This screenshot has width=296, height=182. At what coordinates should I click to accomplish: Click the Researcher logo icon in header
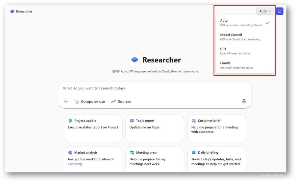coord(12,11)
